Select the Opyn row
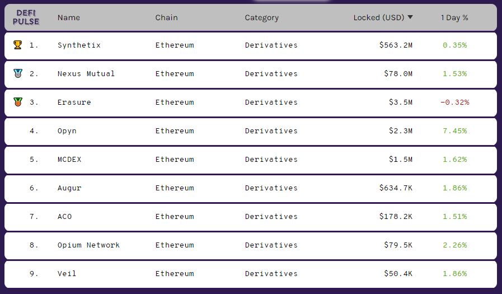This screenshot has width=502, height=294. click(251, 131)
